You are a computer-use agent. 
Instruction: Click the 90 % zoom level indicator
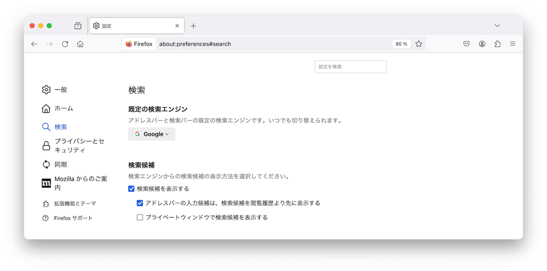click(401, 44)
